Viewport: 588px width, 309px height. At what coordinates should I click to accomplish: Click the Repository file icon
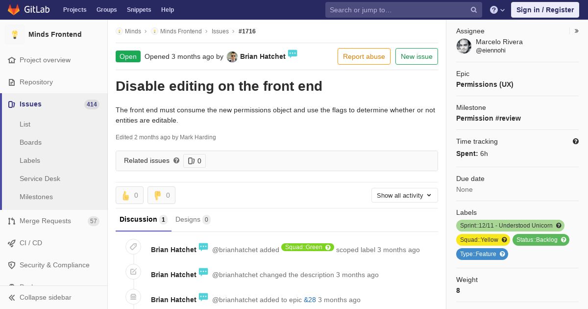[x=12, y=82]
